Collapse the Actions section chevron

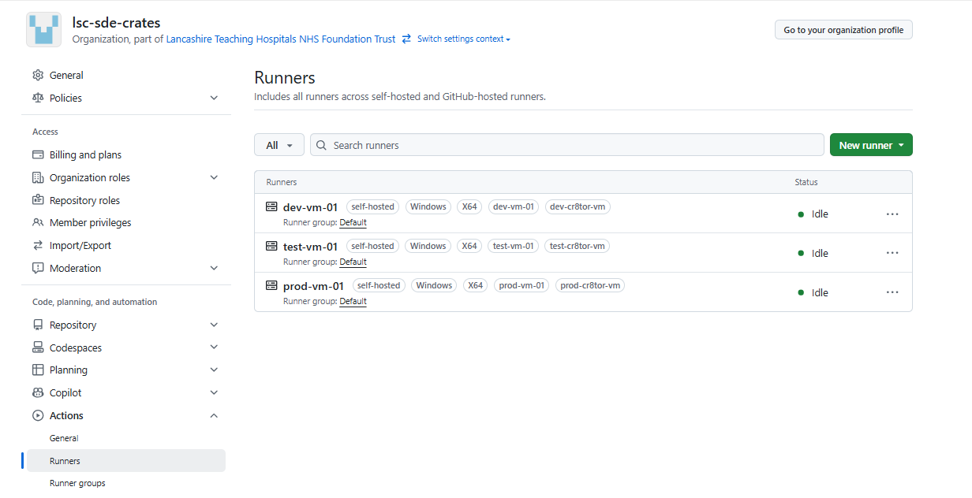(x=214, y=415)
